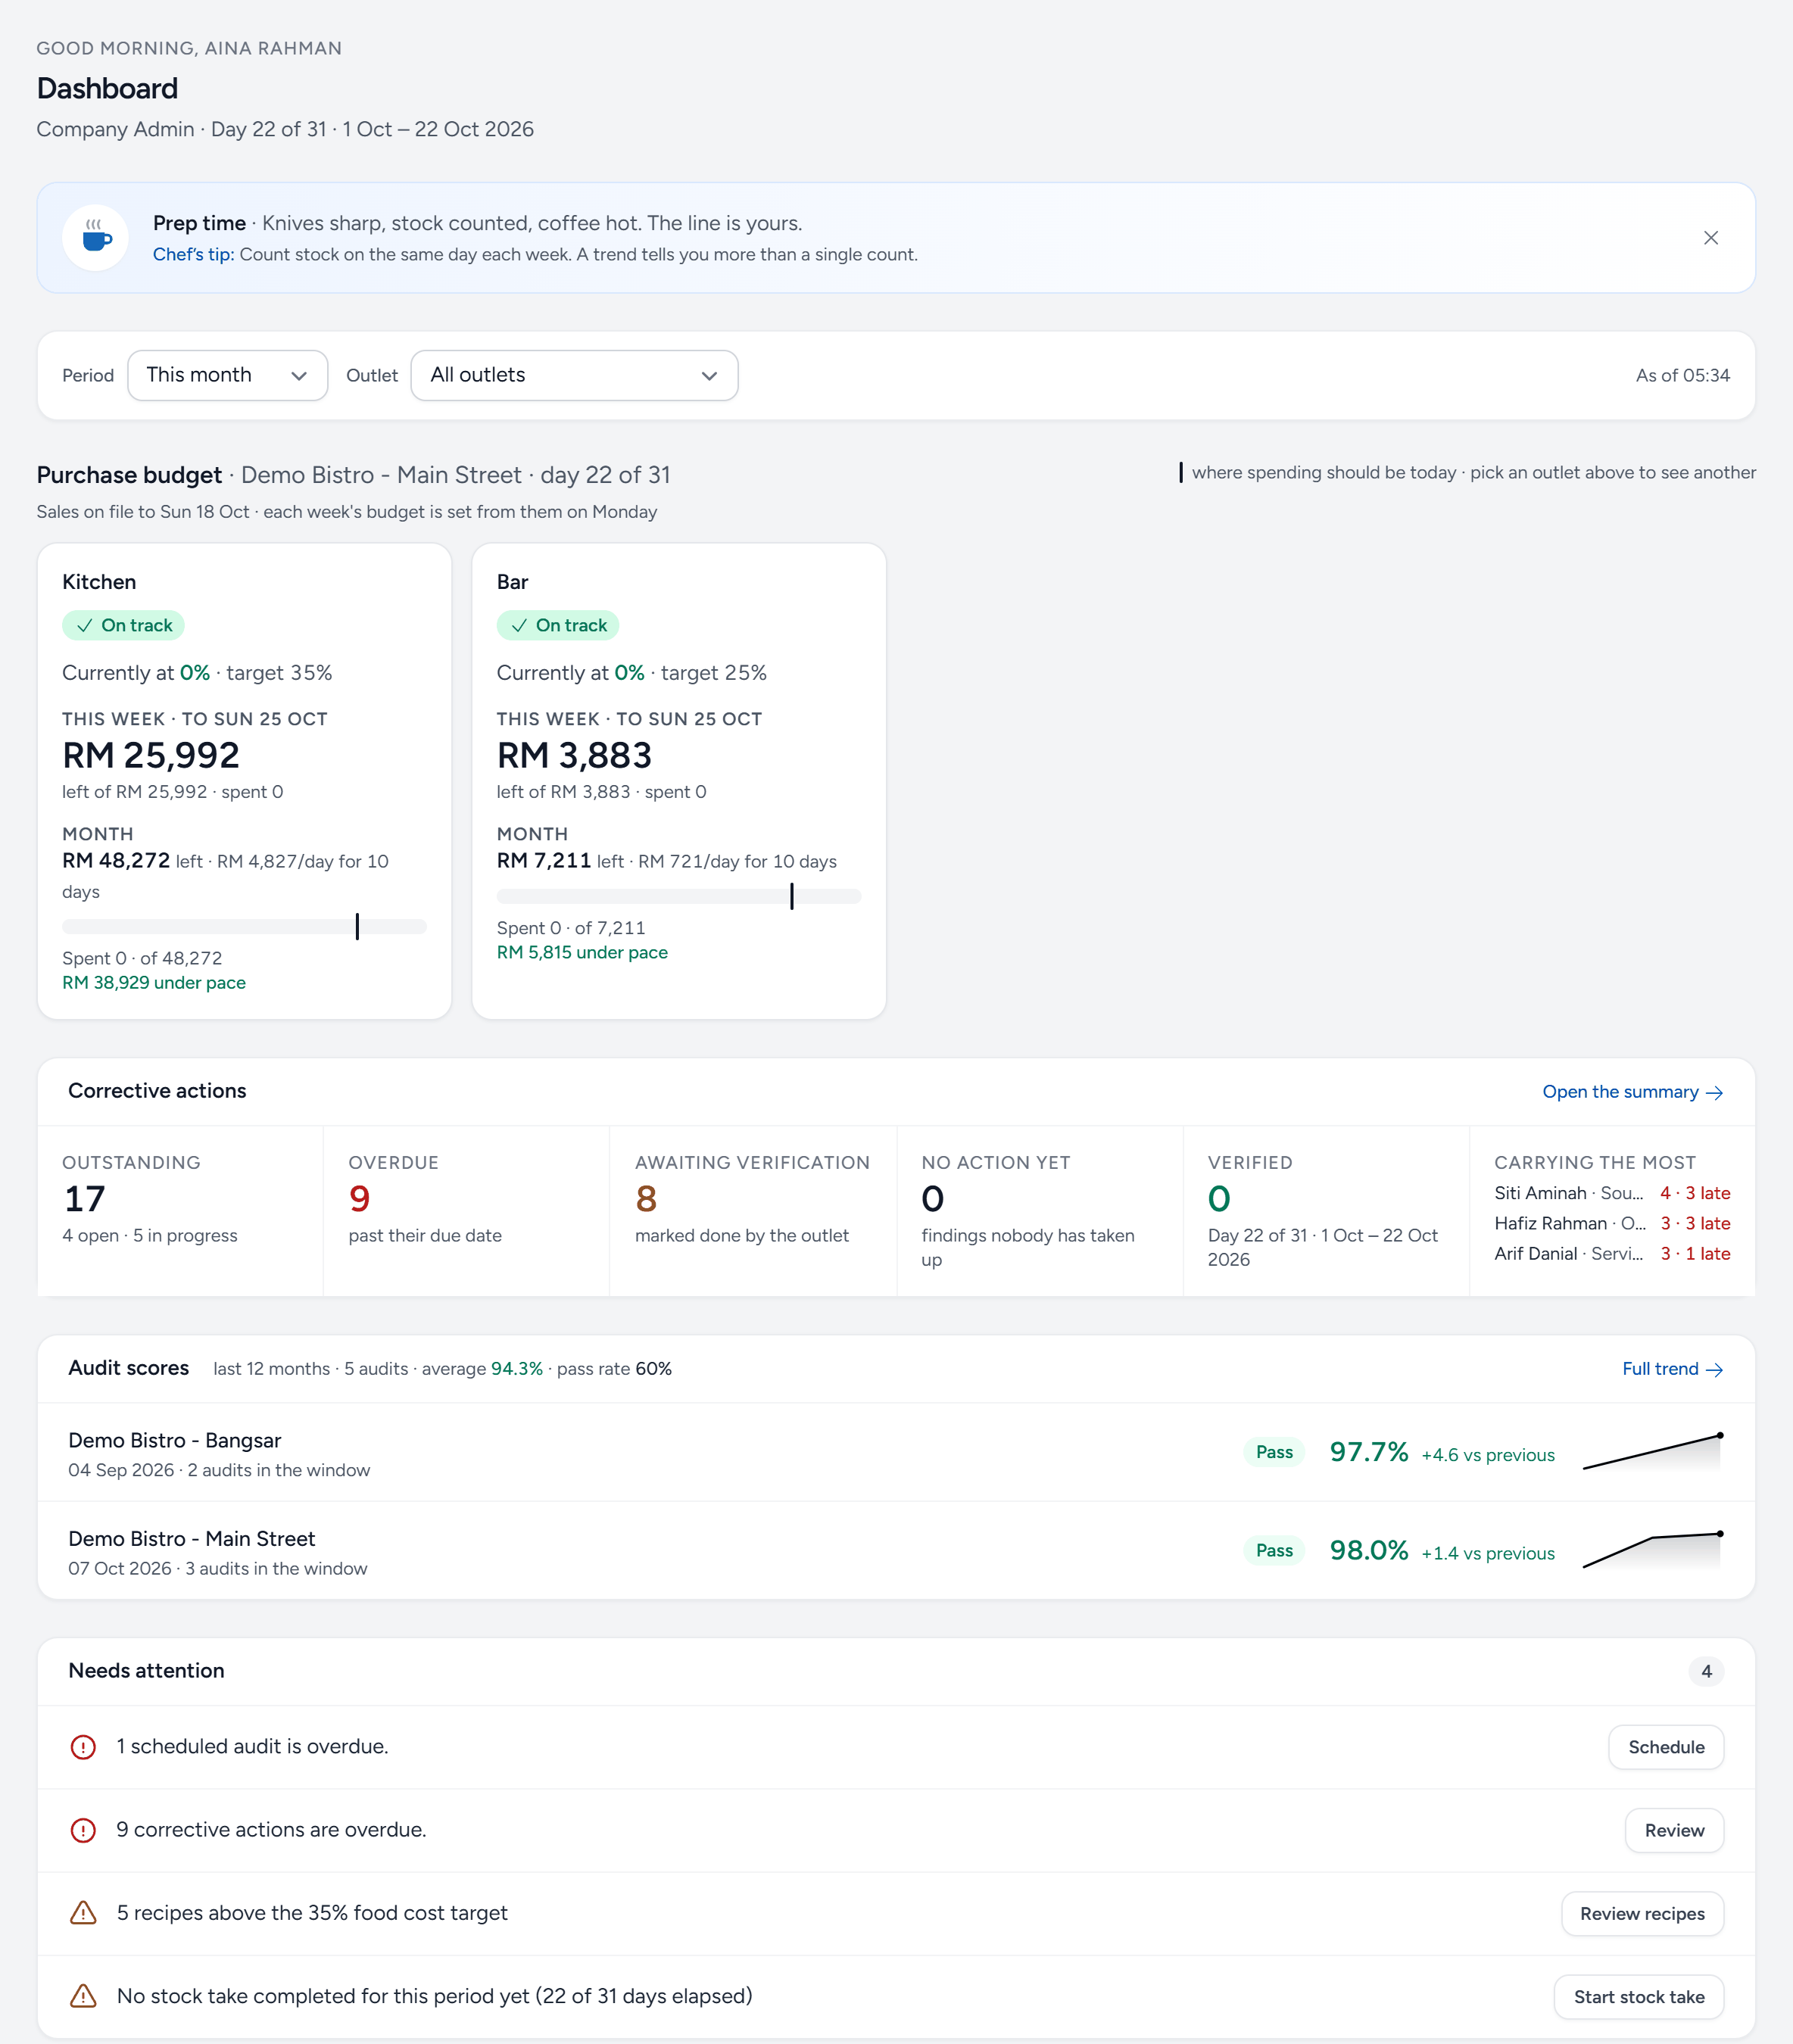Click '+4.6 vs previous' for Bangsar
The width and height of the screenshot is (1793, 2044).
(x=1488, y=1455)
